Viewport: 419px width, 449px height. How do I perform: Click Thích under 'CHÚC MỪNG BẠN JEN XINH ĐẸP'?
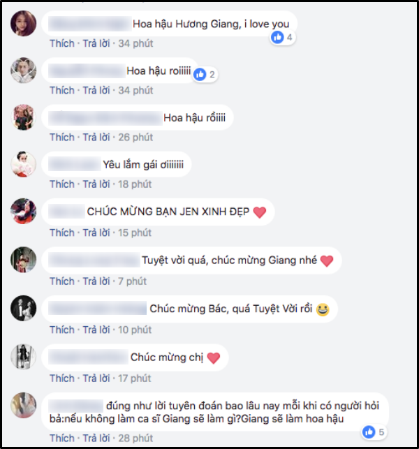pyautogui.click(x=62, y=233)
